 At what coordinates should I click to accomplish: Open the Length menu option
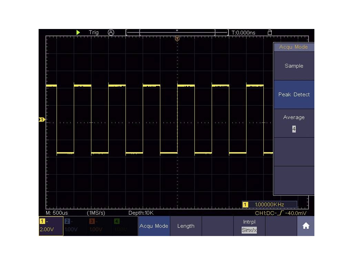click(186, 226)
